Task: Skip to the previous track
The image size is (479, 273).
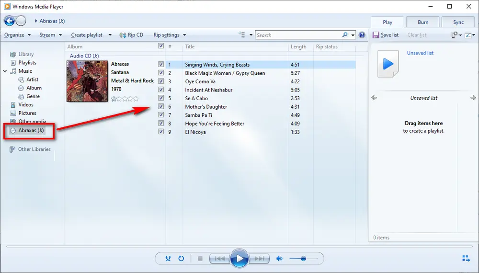Action: click(220, 259)
